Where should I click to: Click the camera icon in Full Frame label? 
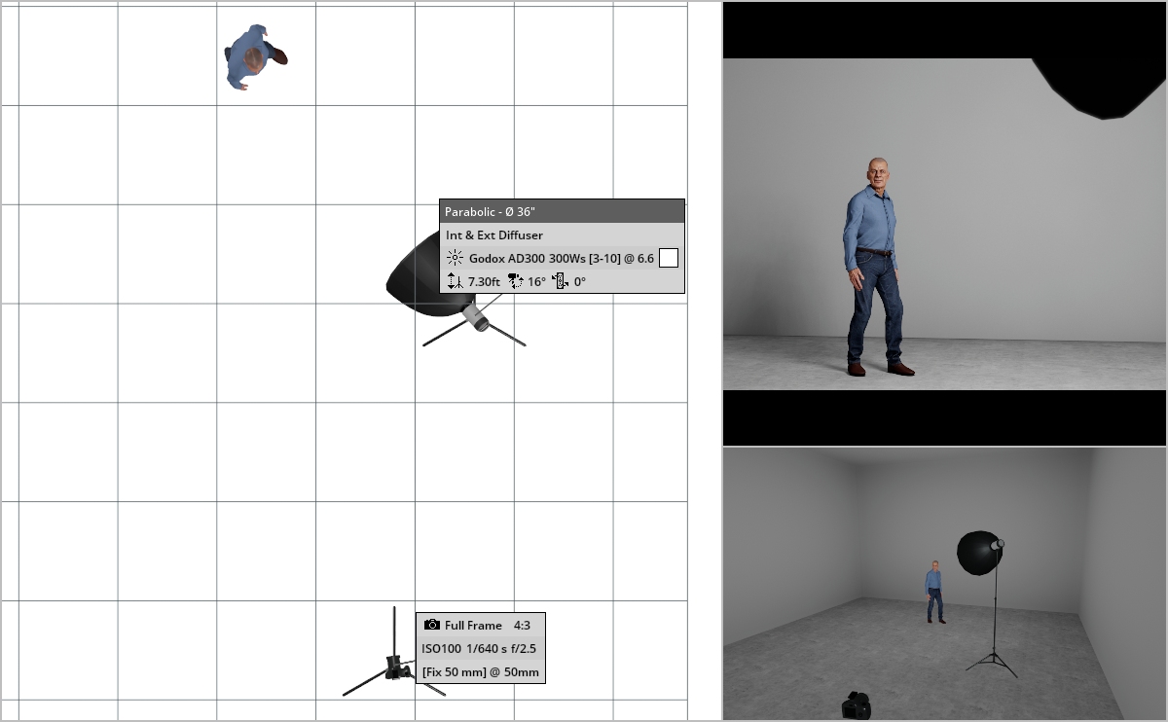[432, 625]
